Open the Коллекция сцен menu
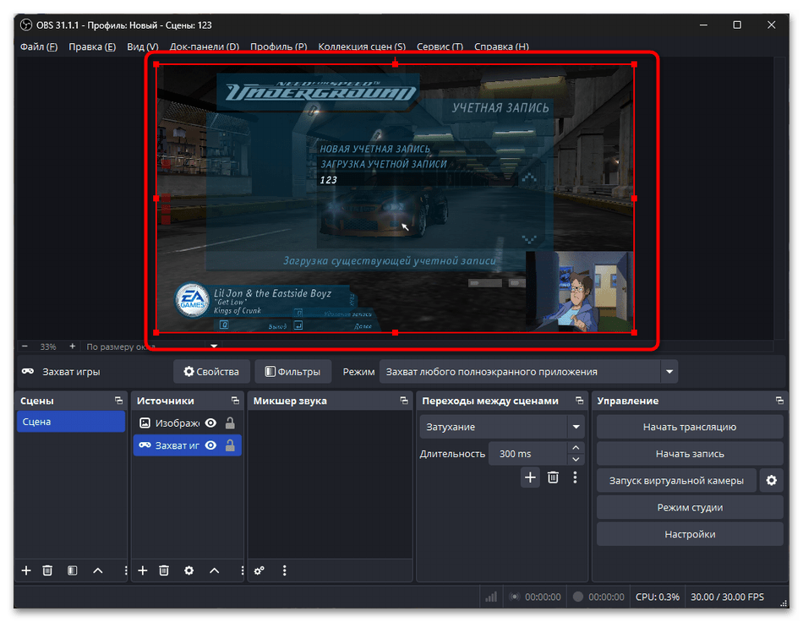This screenshot has height=622, width=803. (362, 46)
